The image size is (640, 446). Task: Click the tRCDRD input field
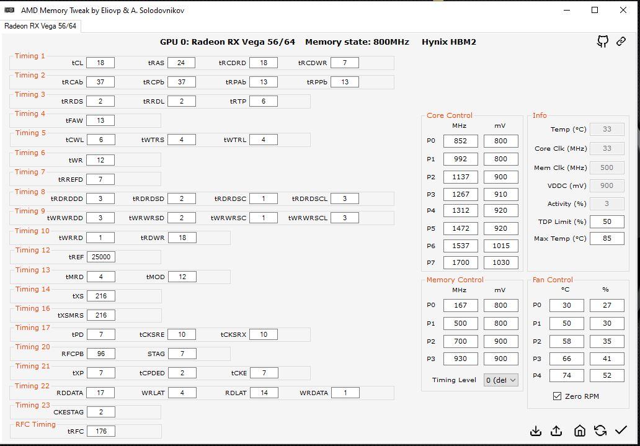tap(264, 63)
